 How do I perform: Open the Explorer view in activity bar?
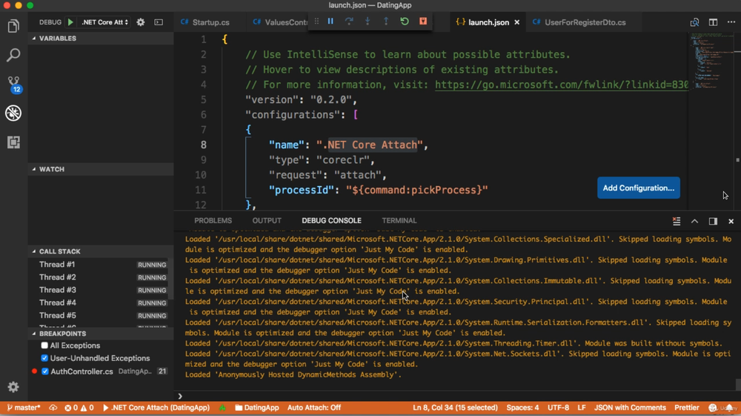[13, 26]
